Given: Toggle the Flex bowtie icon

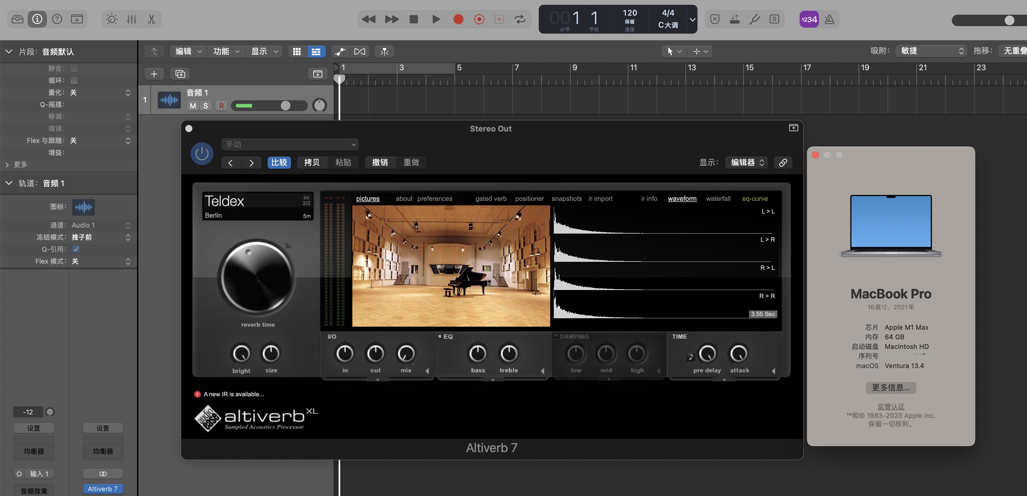Looking at the screenshot, I should tap(360, 51).
